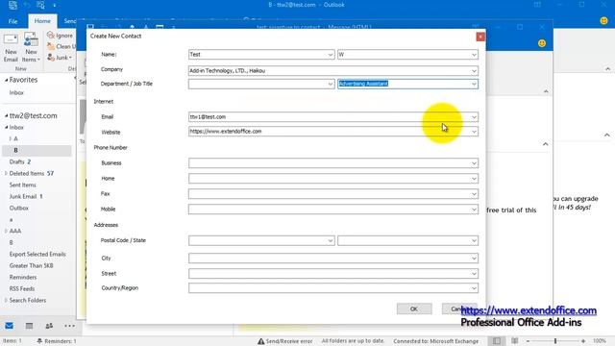
Task: Click into the City field
Action: pos(333,259)
